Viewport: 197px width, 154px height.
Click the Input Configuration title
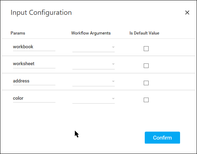click(x=41, y=13)
